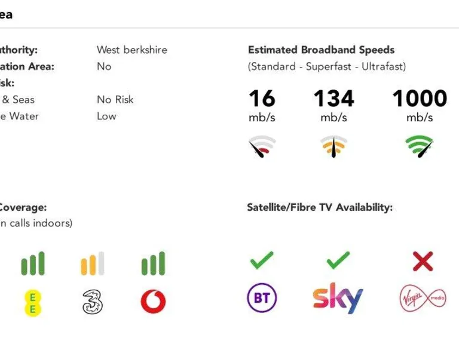Click the Estimated Broadband Speeds heading
The width and height of the screenshot is (459, 344).
click(x=321, y=50)
